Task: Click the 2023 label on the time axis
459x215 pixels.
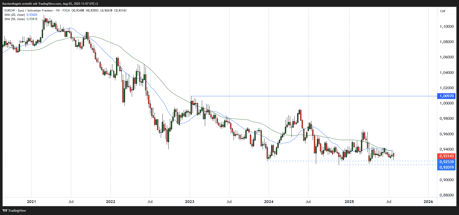Action: click(x=190, y=202)
